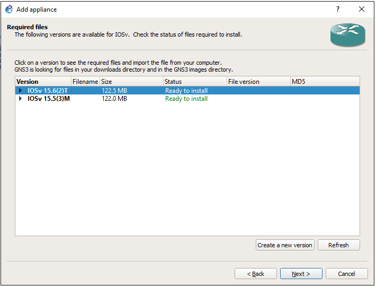
Task: Go to the Next step
Action: pos(301,274)
